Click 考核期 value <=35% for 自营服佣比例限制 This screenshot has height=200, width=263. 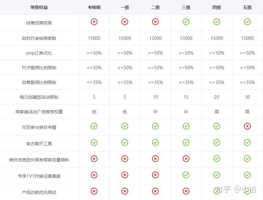click(94, 82)
